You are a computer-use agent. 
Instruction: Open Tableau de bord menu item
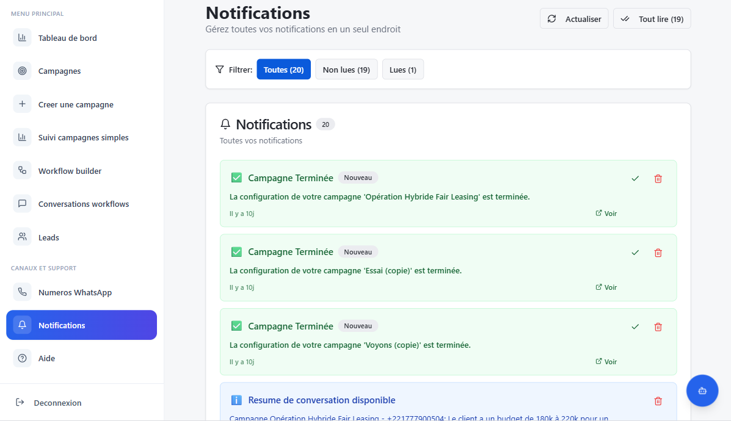click(x=82, y=38)
